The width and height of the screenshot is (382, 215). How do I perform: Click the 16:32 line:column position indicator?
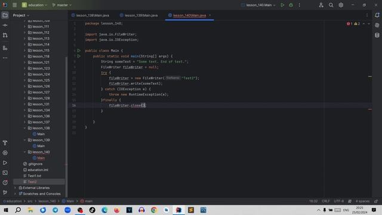pyautogui.click(x=313, y=201)
